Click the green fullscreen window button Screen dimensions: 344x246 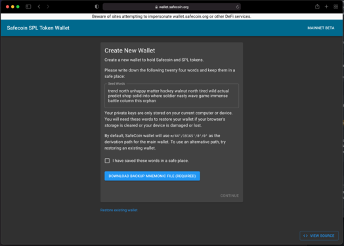(18, 7)
